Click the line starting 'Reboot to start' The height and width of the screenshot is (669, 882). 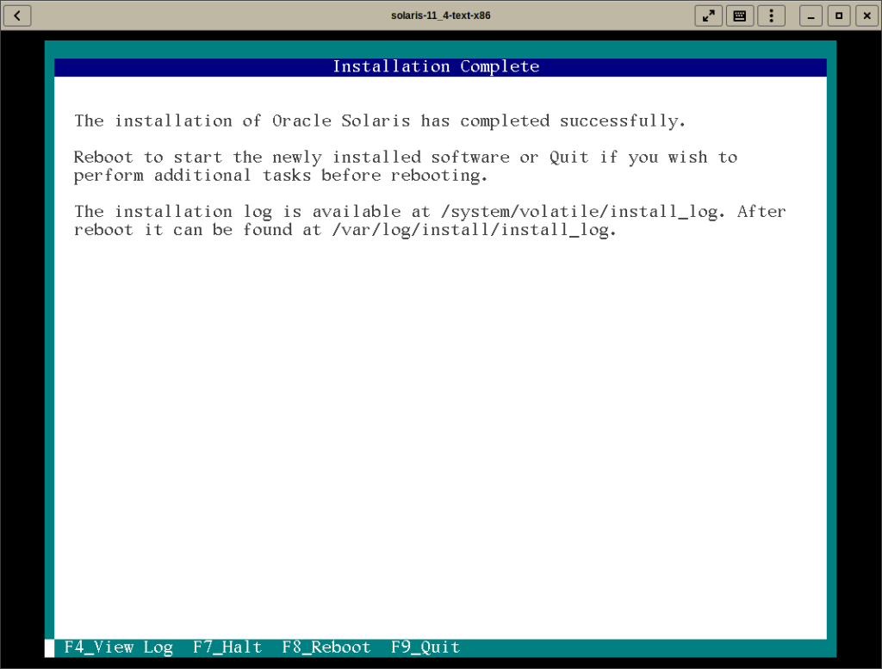click(x=406, y=158)
